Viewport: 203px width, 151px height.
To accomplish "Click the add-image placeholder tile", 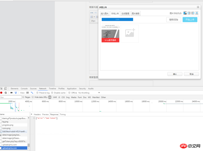I will click(x=130, y=33).
